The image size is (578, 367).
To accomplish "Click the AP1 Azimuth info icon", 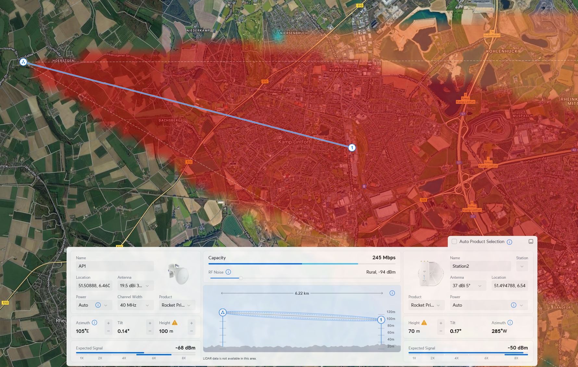I will click(94, 323).
